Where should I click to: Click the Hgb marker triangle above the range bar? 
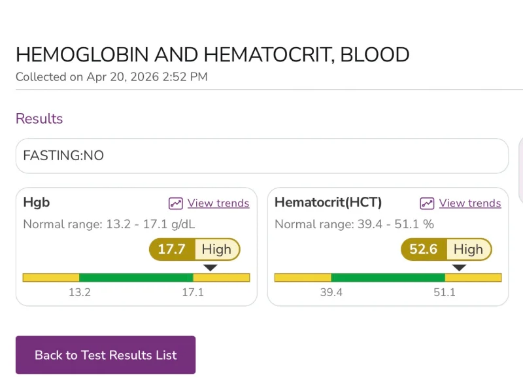pos(211,267)
